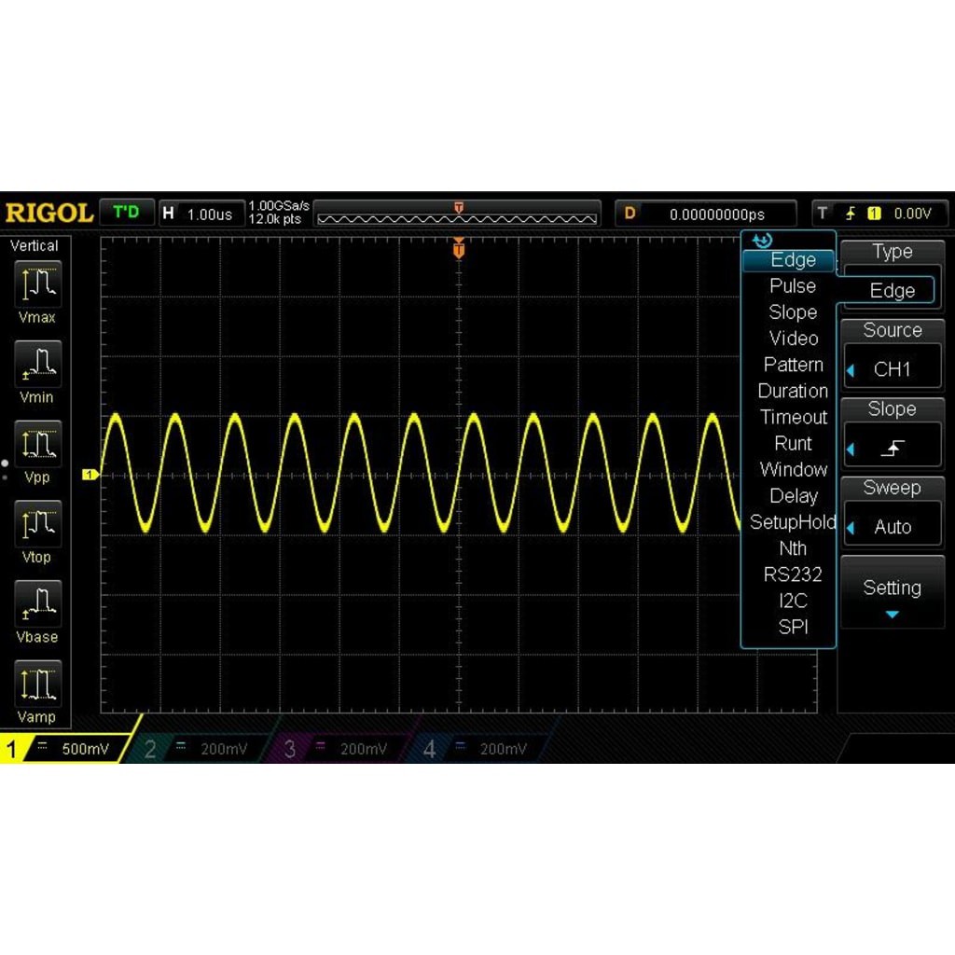Image resolution: width=955 pixels, height=955 pixels.
Task: Expand the Setting submenu arrow
Action: pos(893,615)
